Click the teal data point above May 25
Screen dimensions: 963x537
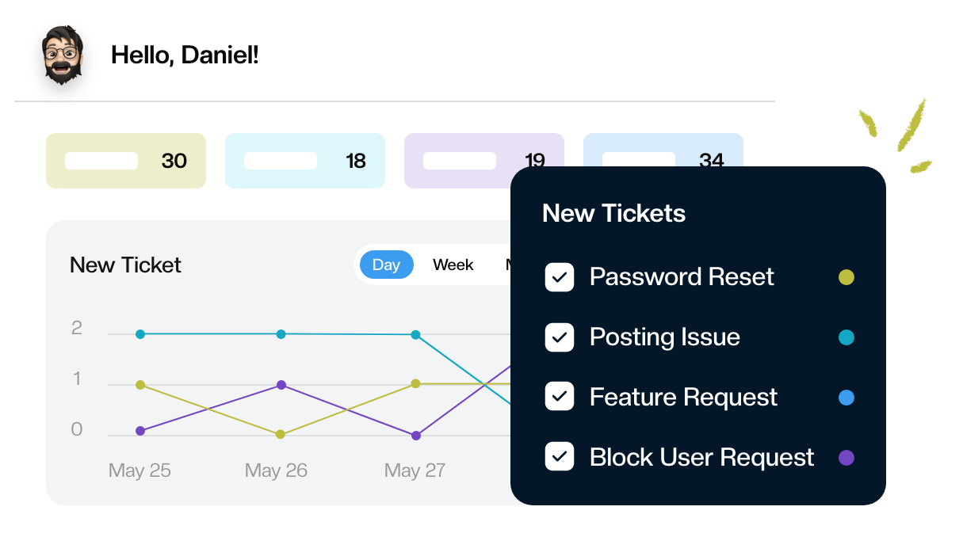[x=140, y=334]
